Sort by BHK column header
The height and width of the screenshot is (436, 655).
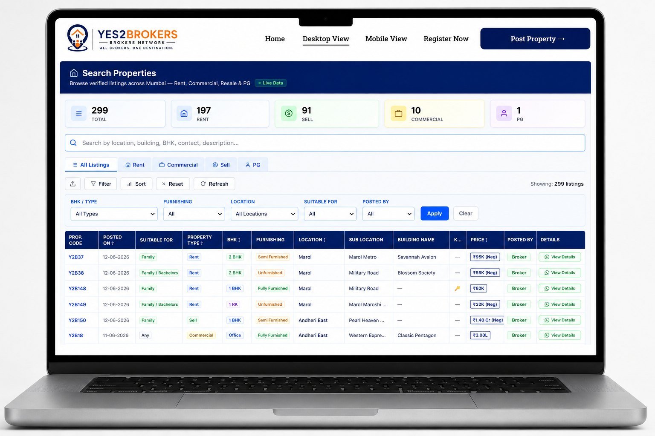coord(234,240)
